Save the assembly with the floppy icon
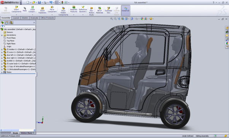This screenshot has width=229, height=138. pyautogui.click(x=39, y=3)
